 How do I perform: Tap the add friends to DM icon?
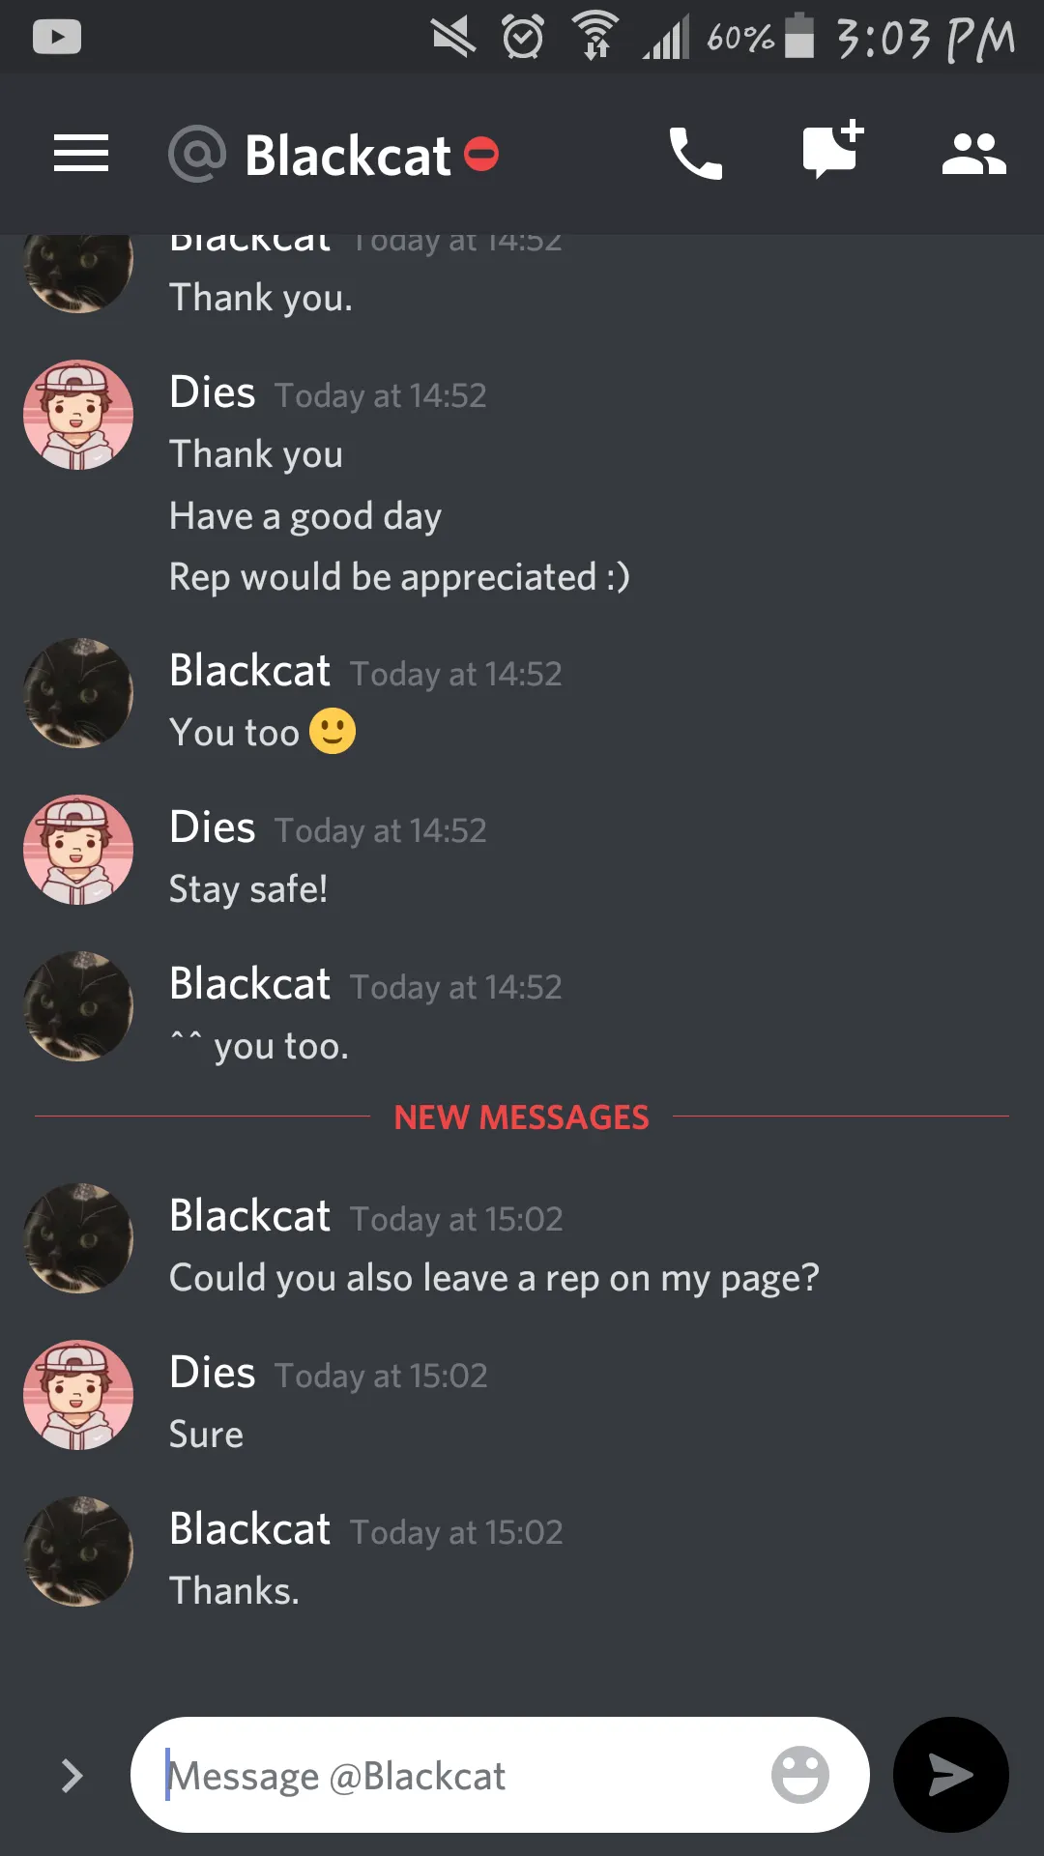[833, 149]
